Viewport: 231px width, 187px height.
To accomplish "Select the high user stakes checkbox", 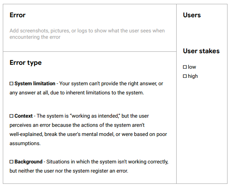I will tap(185, 76).
